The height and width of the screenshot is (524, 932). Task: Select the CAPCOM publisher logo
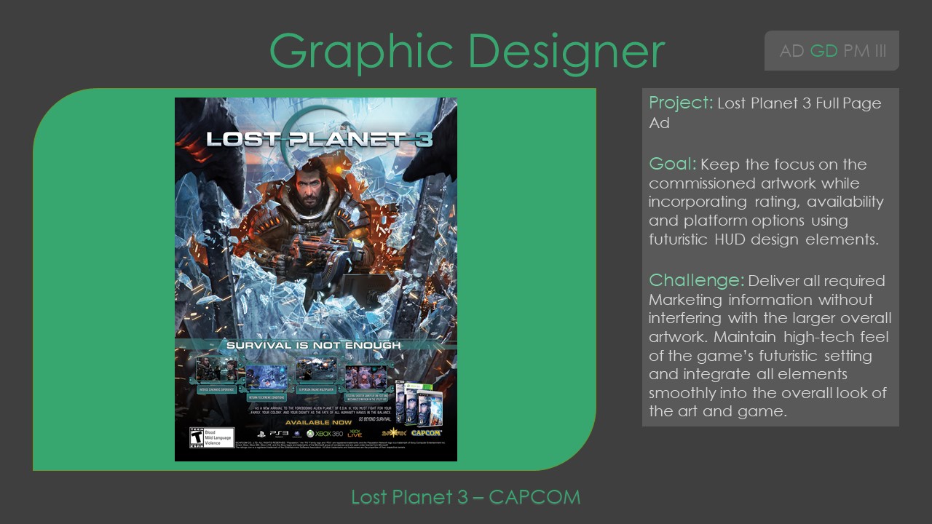coord(425,432)
